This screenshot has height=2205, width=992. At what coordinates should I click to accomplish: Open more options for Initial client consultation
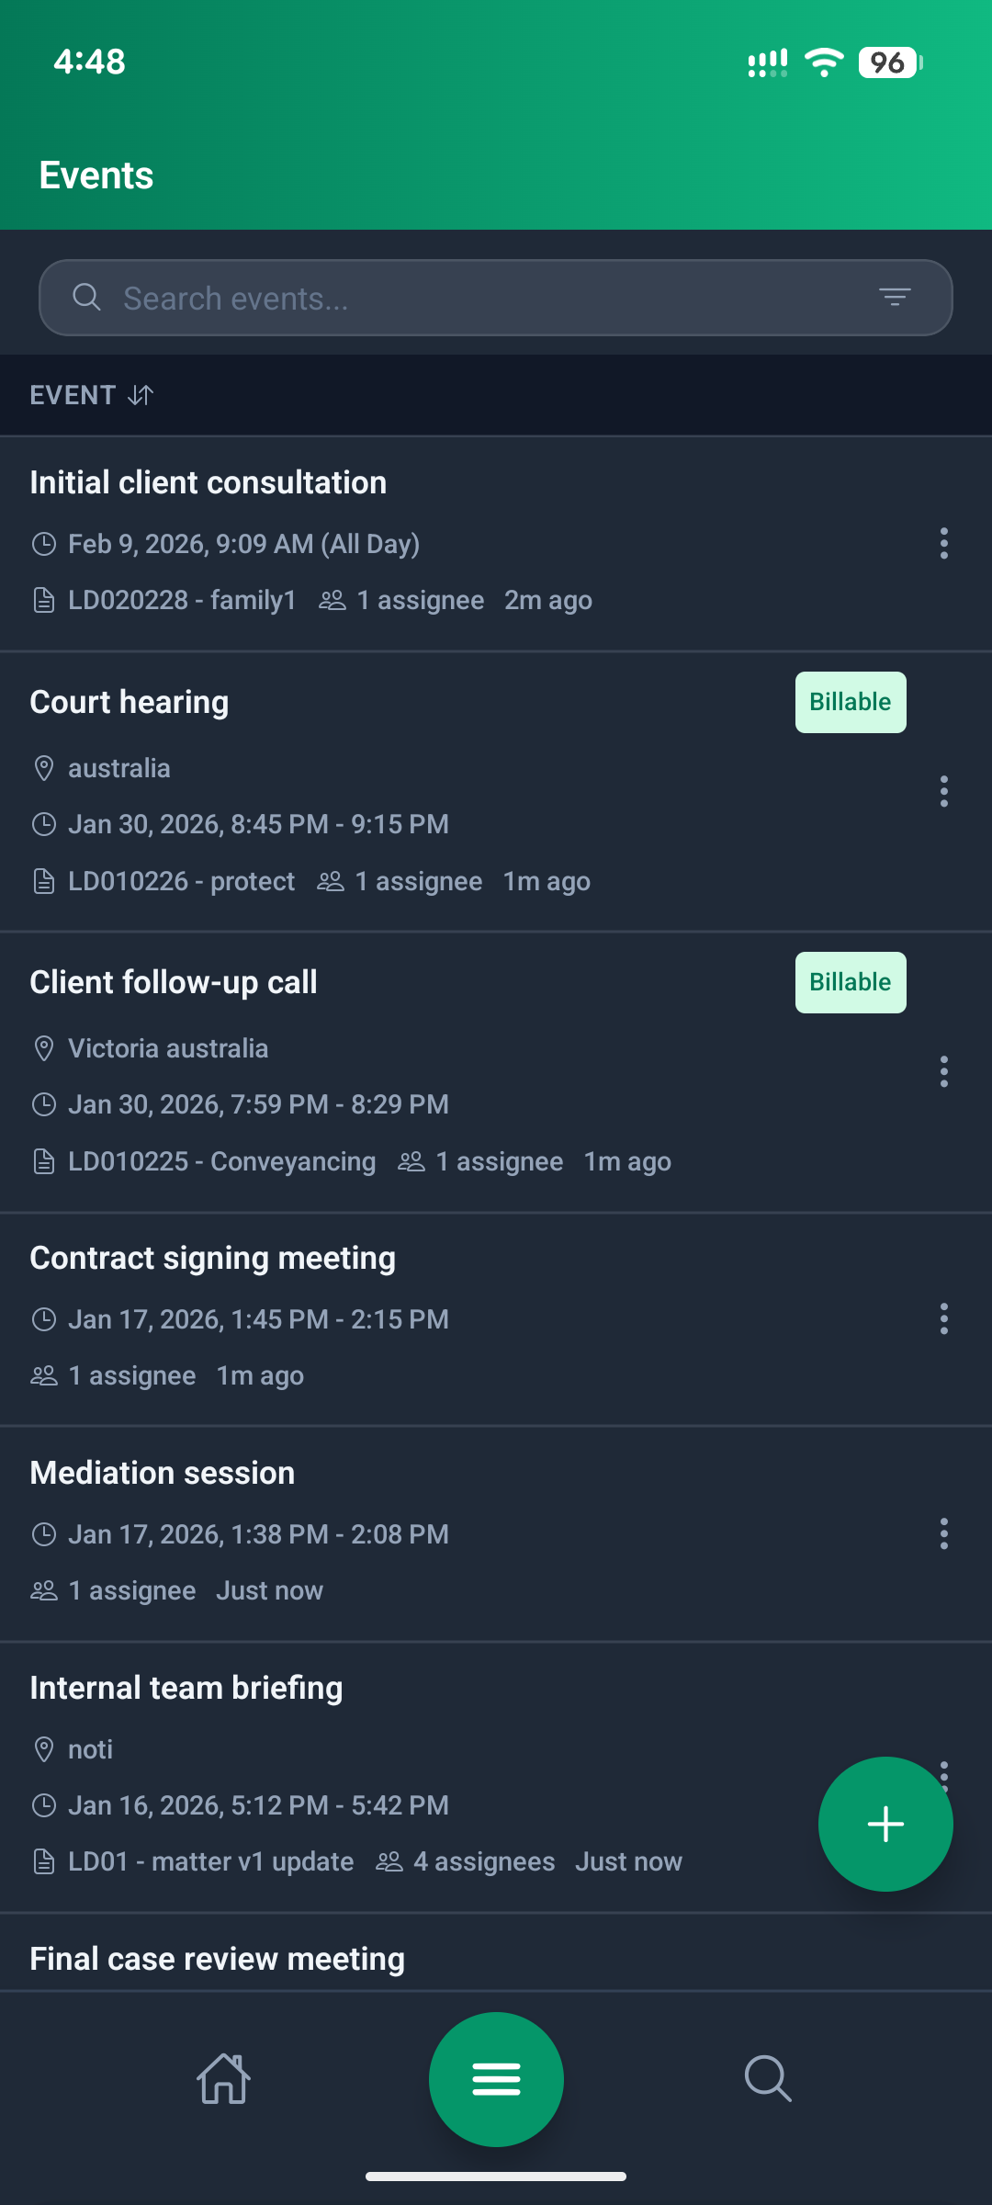pyautogui.click(x=943, y=544)
